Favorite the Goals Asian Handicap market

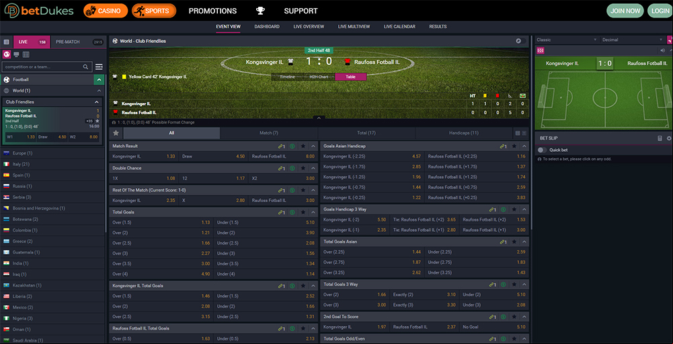(514, 146)
